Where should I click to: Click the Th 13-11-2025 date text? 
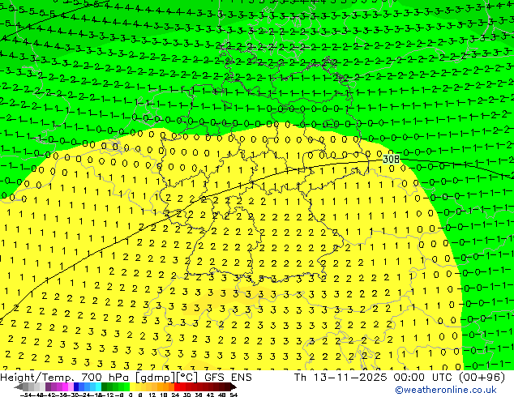tap(341, 378)
